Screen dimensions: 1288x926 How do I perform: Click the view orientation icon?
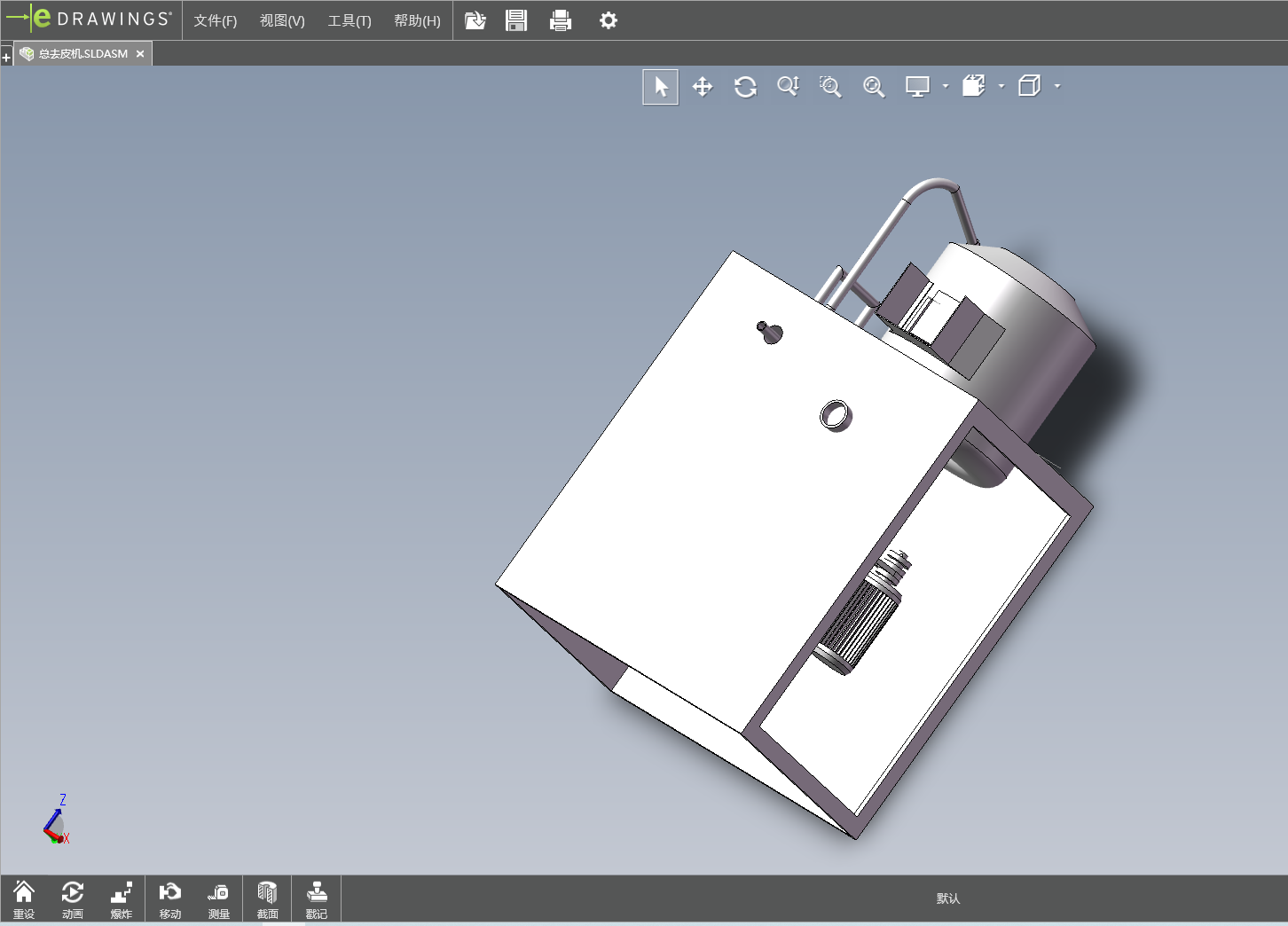tap(974, 86)
